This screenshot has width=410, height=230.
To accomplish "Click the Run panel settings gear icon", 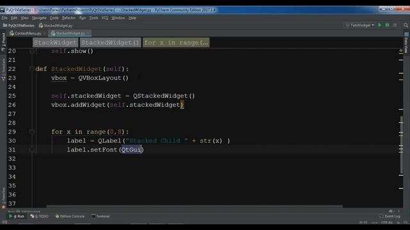I will tap(391, 211).
